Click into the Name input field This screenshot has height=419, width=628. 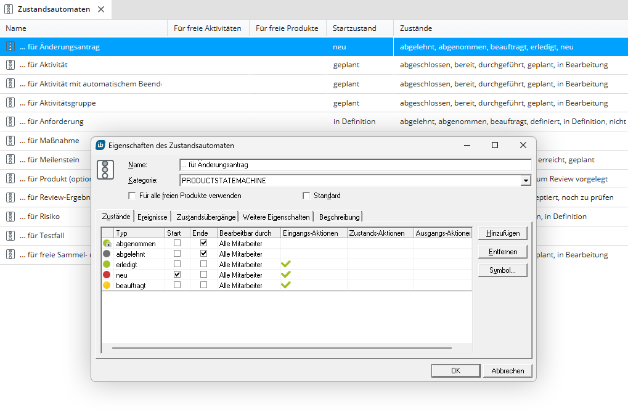click(355, 165)
